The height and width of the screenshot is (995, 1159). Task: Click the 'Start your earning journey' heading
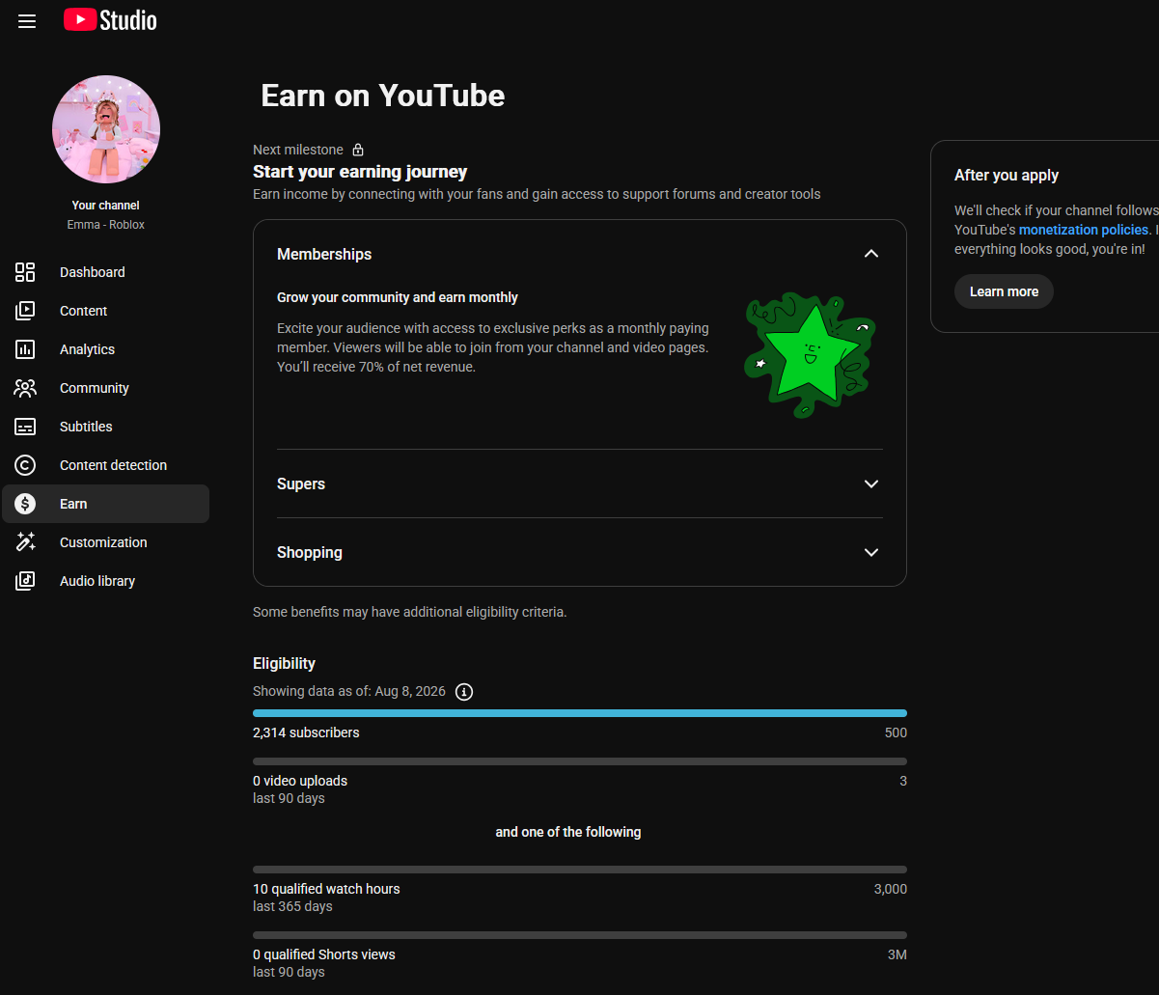pyautogui.click(x=360, y=172)
